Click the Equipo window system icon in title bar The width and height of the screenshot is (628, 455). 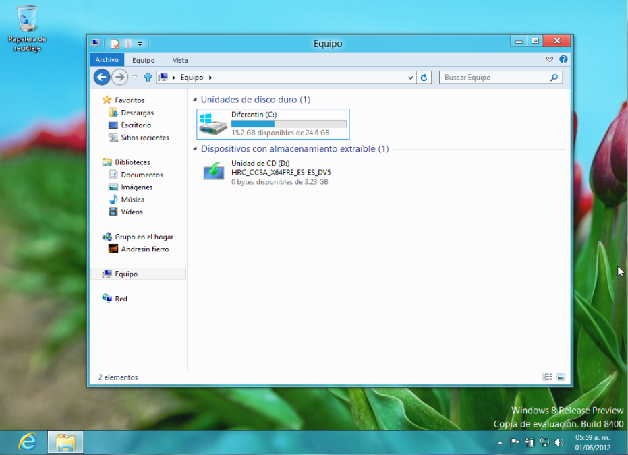(95, 43)
